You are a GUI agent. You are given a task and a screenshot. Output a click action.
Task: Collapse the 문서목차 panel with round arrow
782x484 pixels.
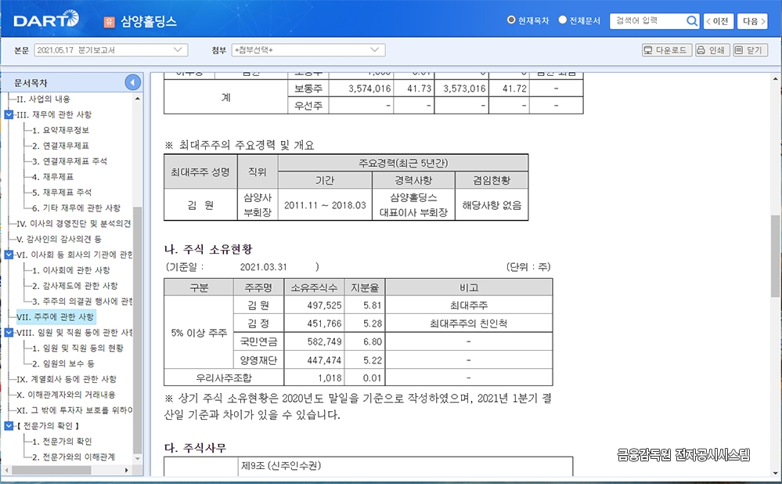(132, 82)
